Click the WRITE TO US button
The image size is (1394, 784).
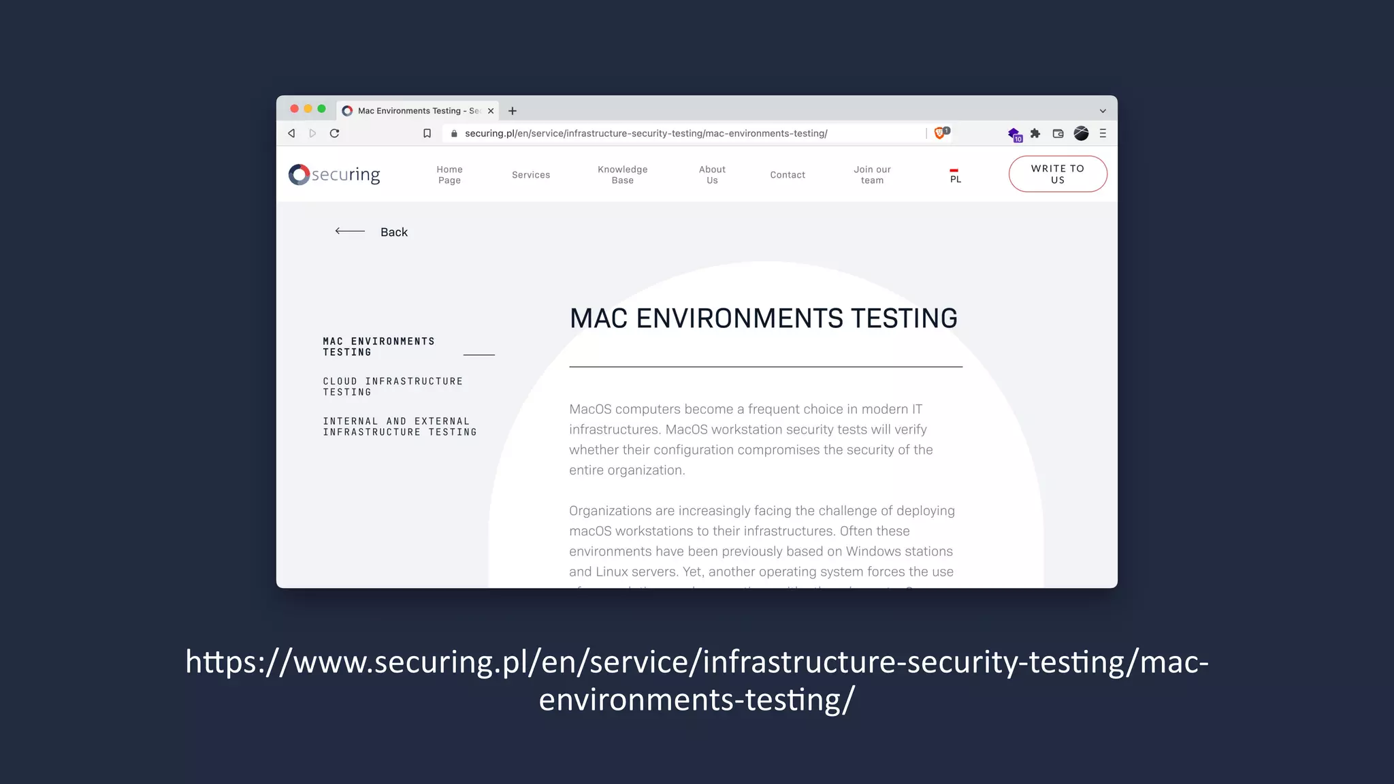(x=1058, y=174)
